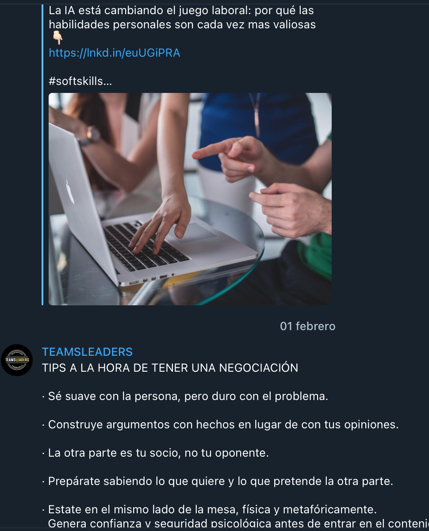The height and width of the screenshot is (531, 429).
Task: Click the "La otra parte es tu socio" tip
Action: pyautogui.click(x=155, y=453)
